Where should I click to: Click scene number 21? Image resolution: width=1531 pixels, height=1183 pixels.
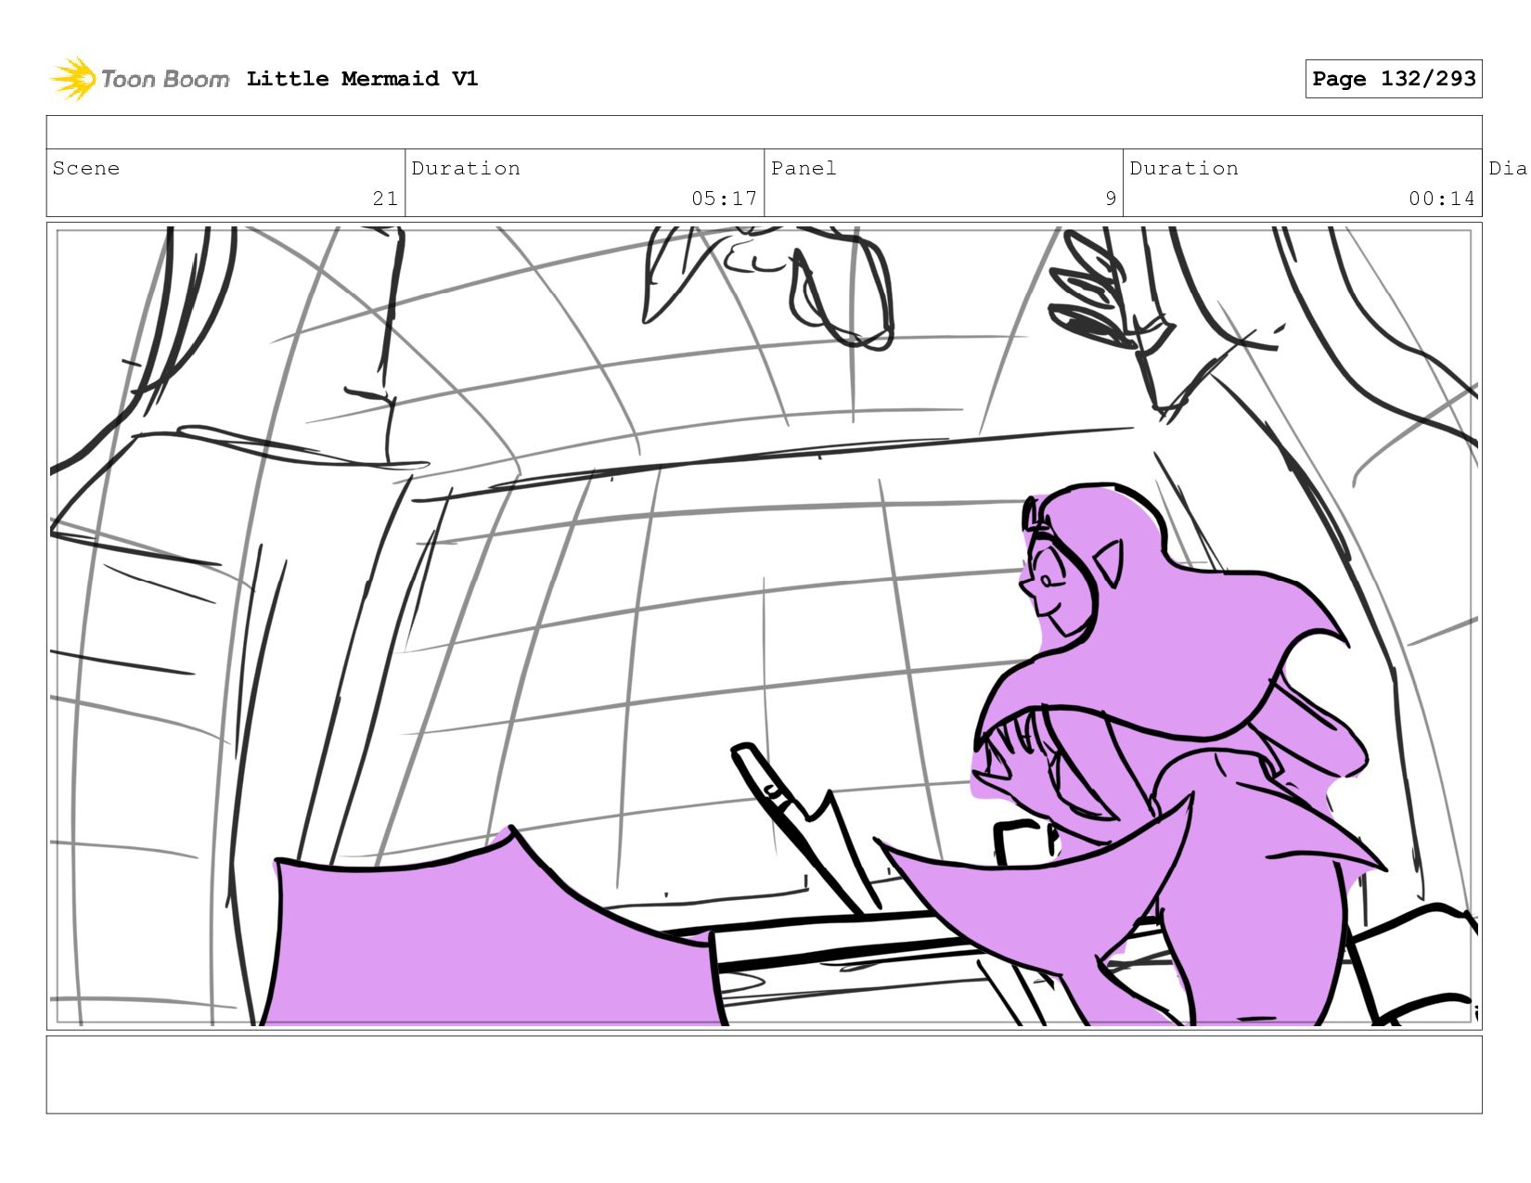click(x=385, y=199)
